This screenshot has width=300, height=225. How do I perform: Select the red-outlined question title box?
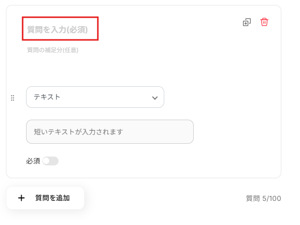[x=60, y=29]
